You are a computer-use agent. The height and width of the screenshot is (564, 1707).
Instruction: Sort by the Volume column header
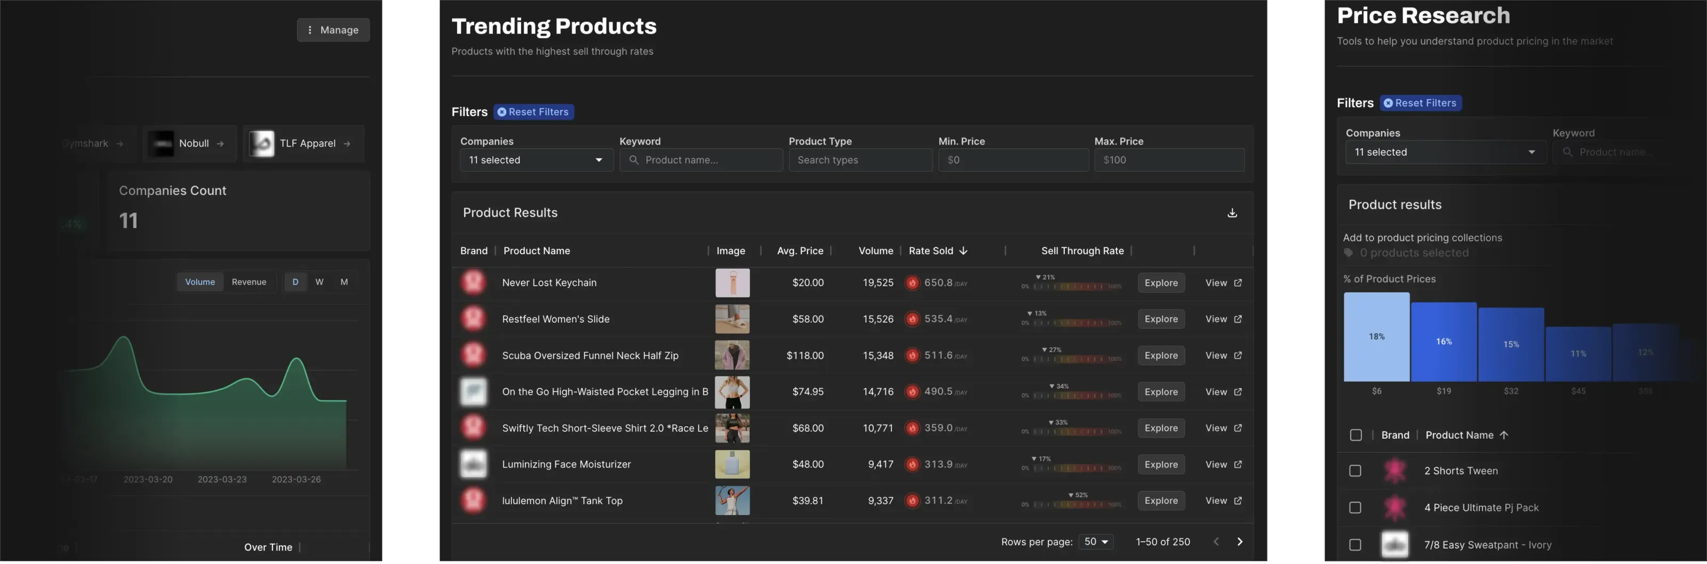pyautogui.click(x=875, y=252)
